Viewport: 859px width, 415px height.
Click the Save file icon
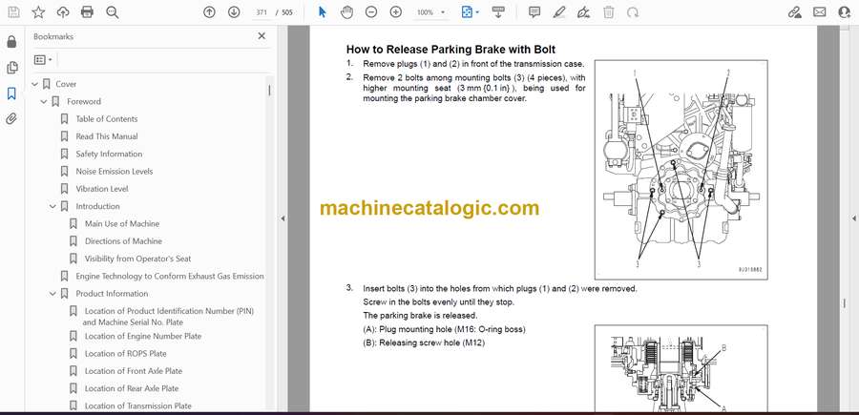pyautogui.click(x=13, y=12)
